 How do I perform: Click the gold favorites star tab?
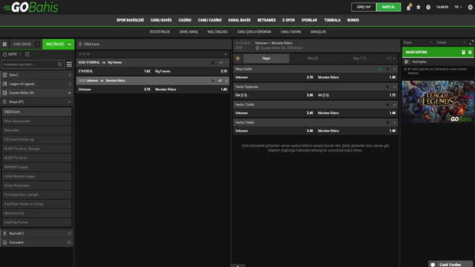point(237,58)
